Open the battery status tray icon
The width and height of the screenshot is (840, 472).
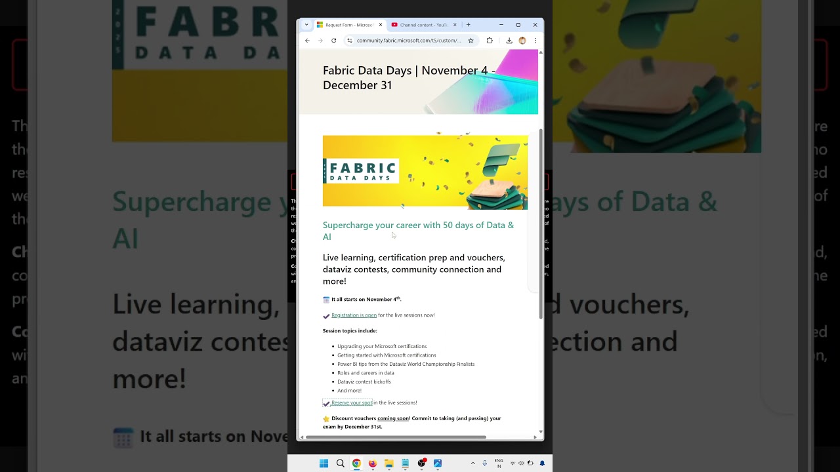click(x=530, y=463)
